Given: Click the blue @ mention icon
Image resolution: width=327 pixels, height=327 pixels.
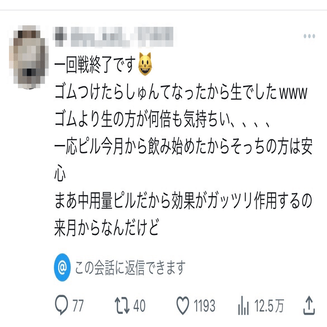Looking at the screenshot, I should click(62, 267).
